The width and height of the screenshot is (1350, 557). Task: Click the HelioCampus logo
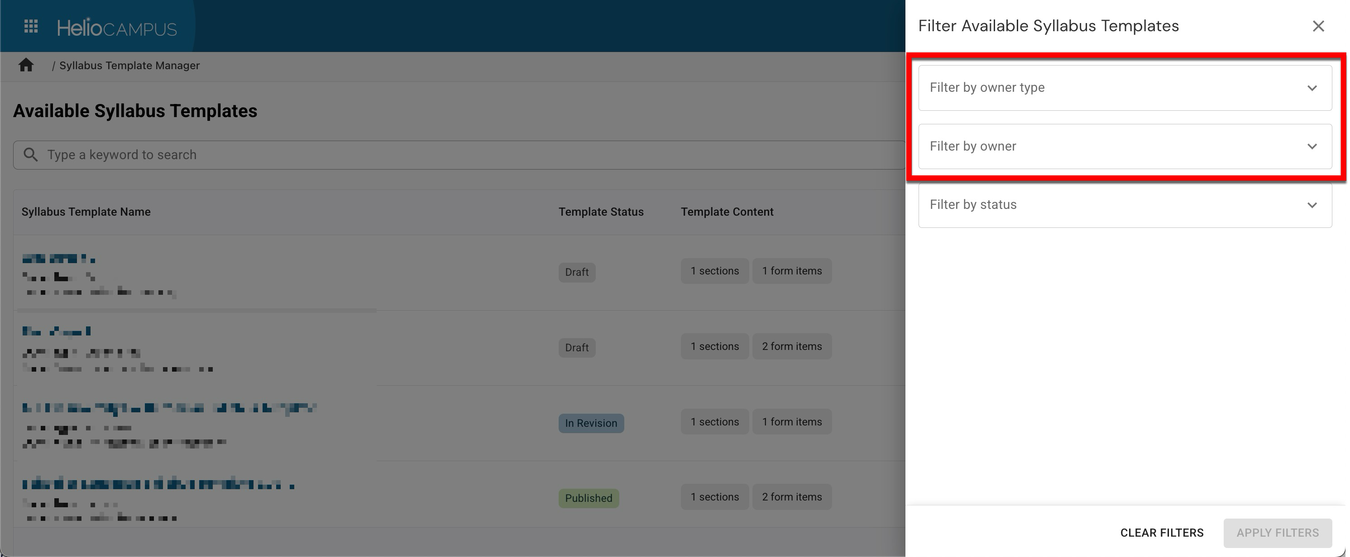117,28
